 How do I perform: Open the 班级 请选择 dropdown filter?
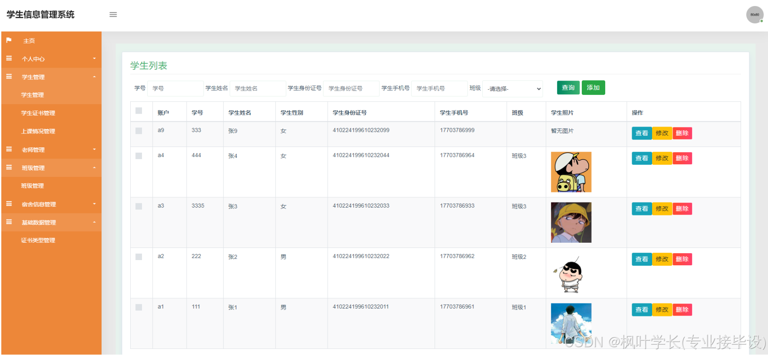coord(513,89)
